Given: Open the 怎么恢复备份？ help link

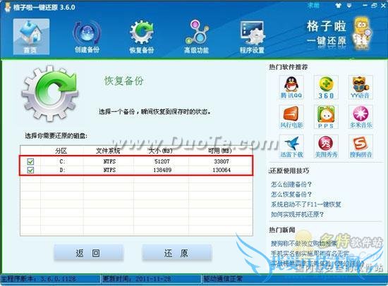Looking at the screenshot, I should (291, 194).
